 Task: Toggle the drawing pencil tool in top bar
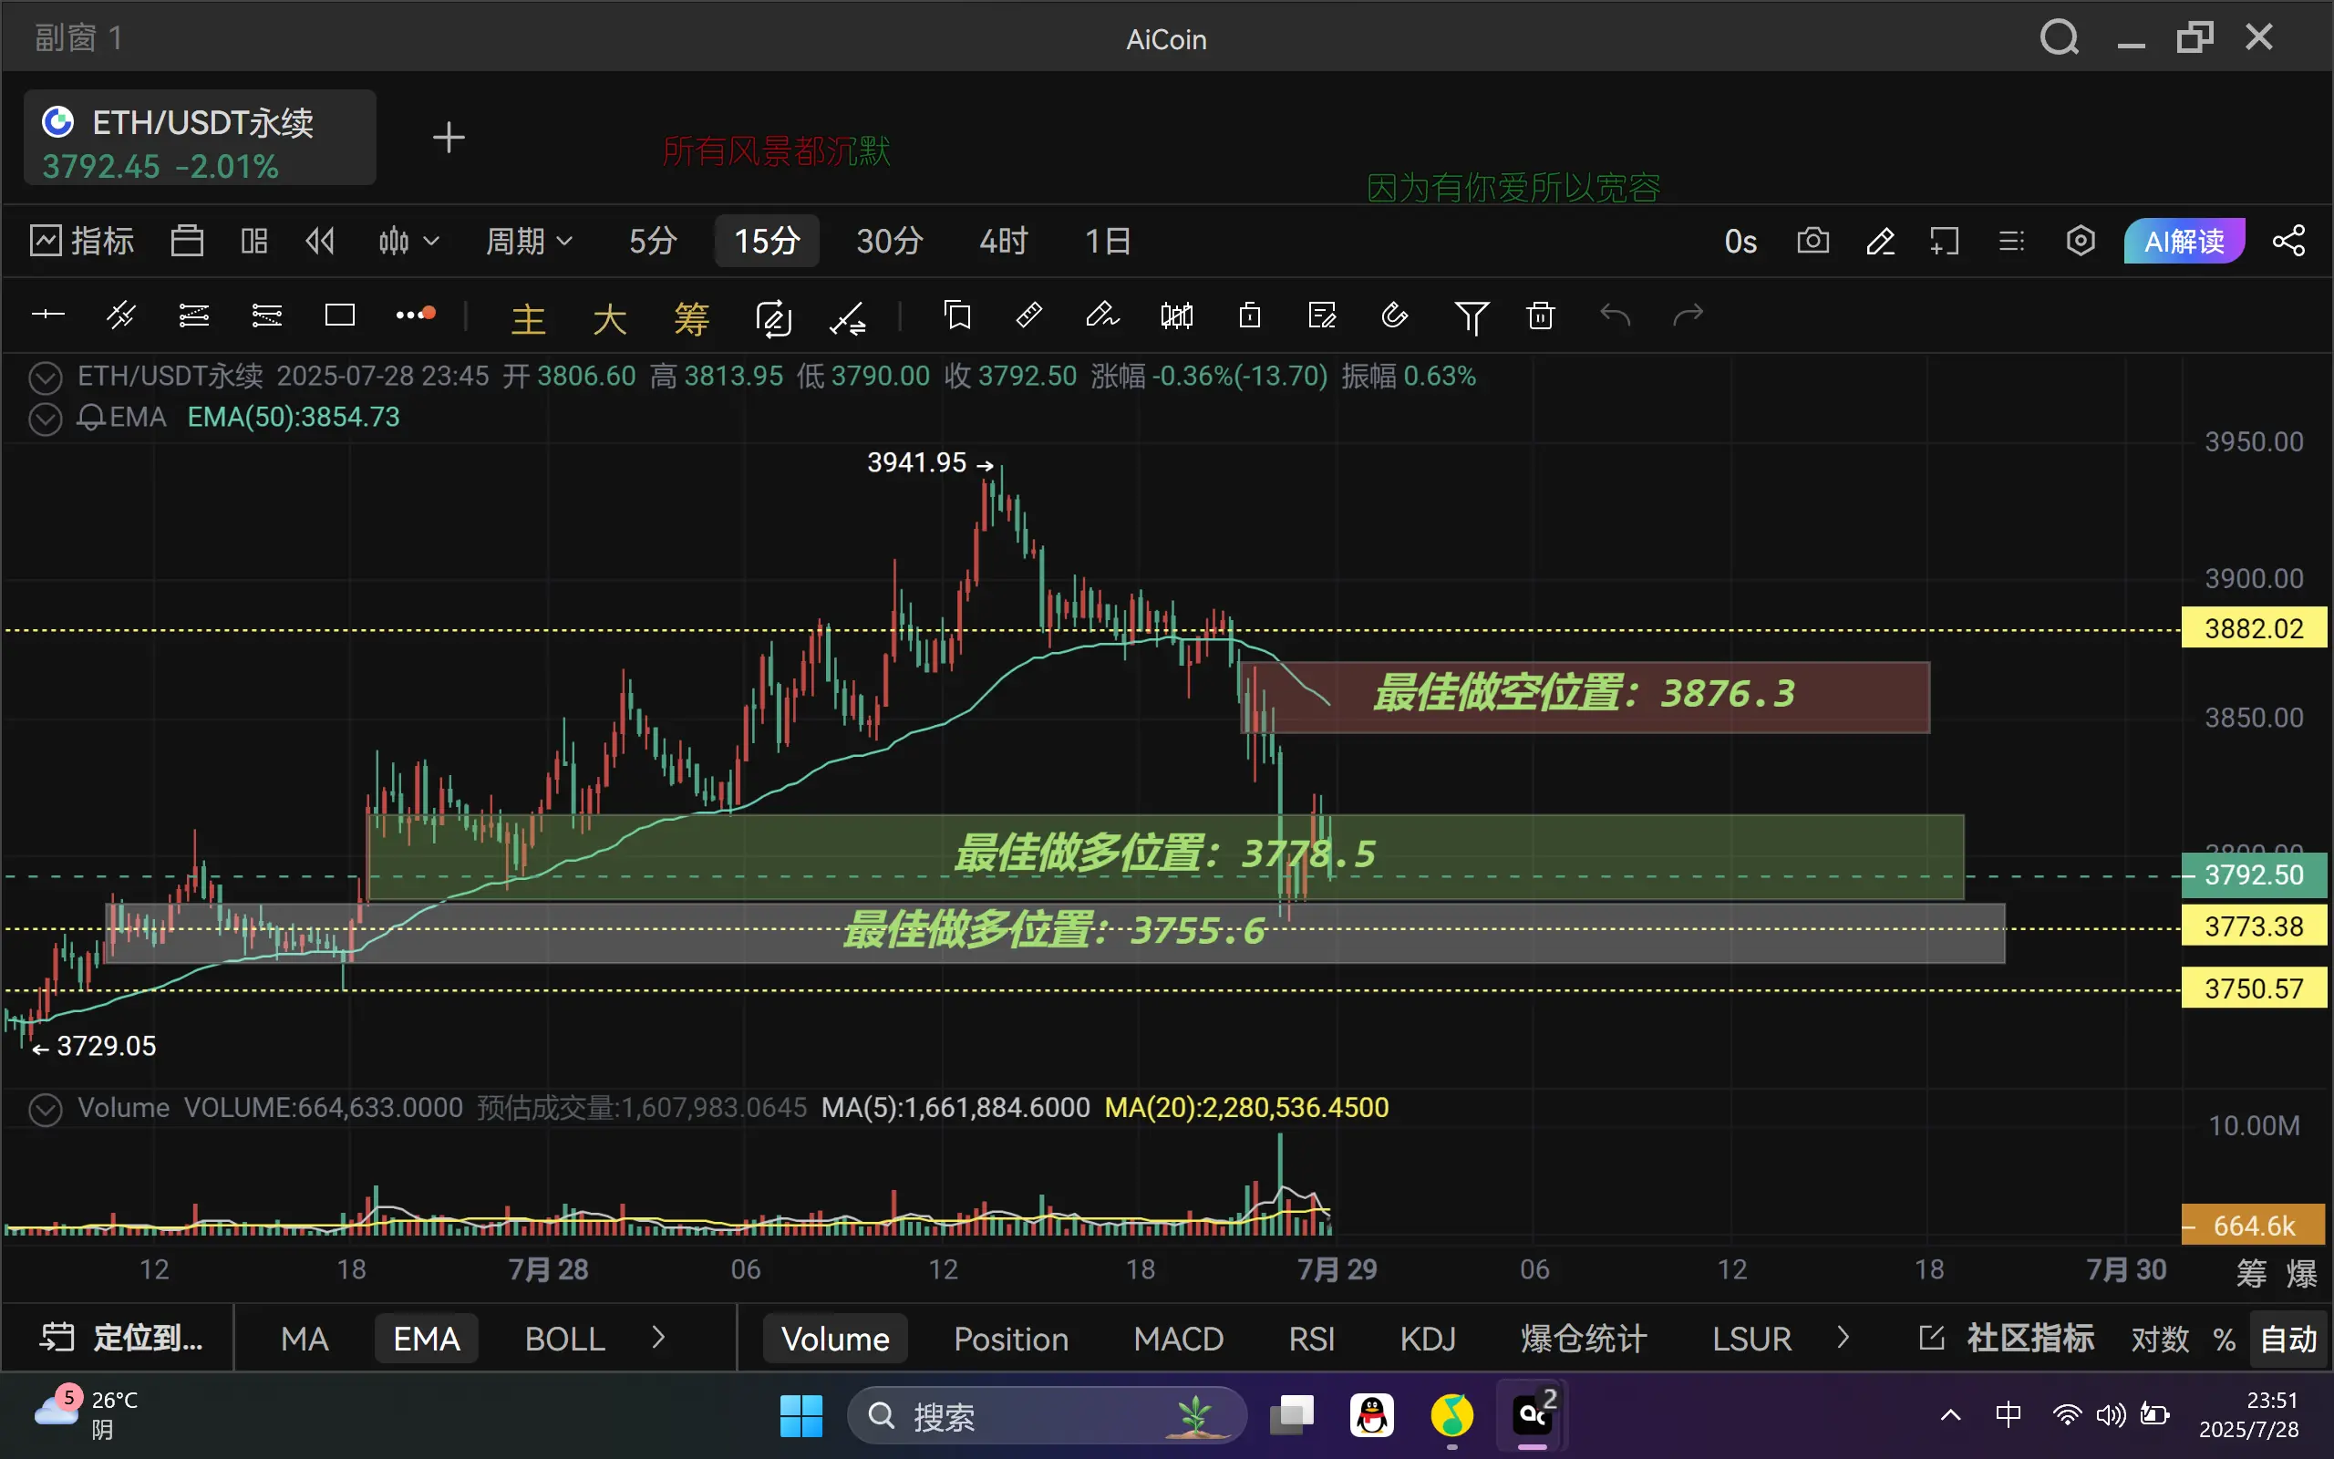pos(1881,240)
